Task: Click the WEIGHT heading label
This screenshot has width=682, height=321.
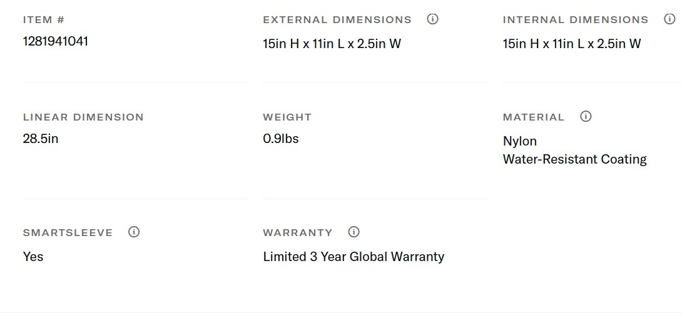Action: tap(287, 117)
